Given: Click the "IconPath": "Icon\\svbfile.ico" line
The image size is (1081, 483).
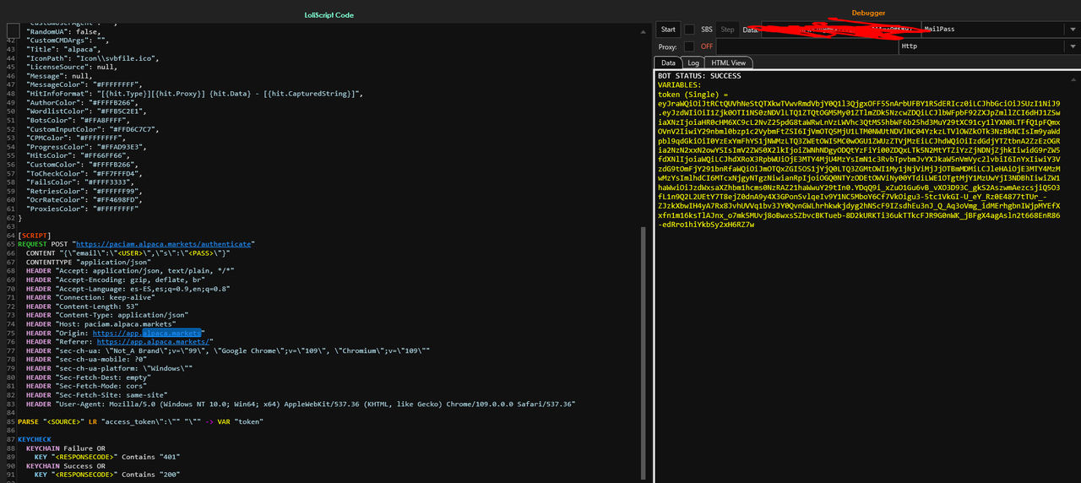Looking at the screenshot, I should point(94,57).
